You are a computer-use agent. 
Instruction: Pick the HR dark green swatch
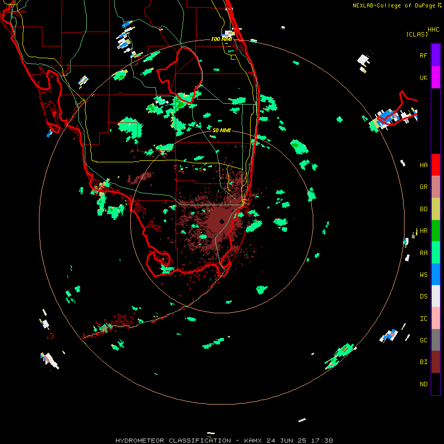436,230
